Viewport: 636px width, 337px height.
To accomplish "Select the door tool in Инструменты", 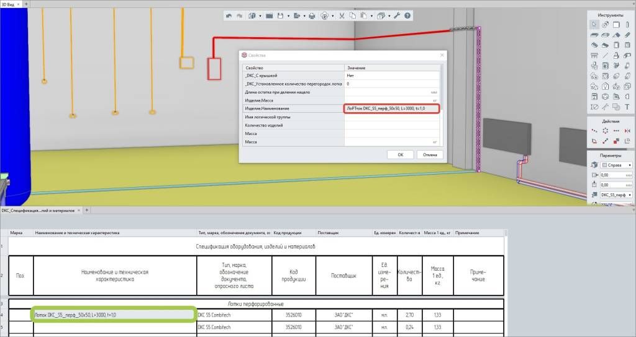I will (617, 45).
